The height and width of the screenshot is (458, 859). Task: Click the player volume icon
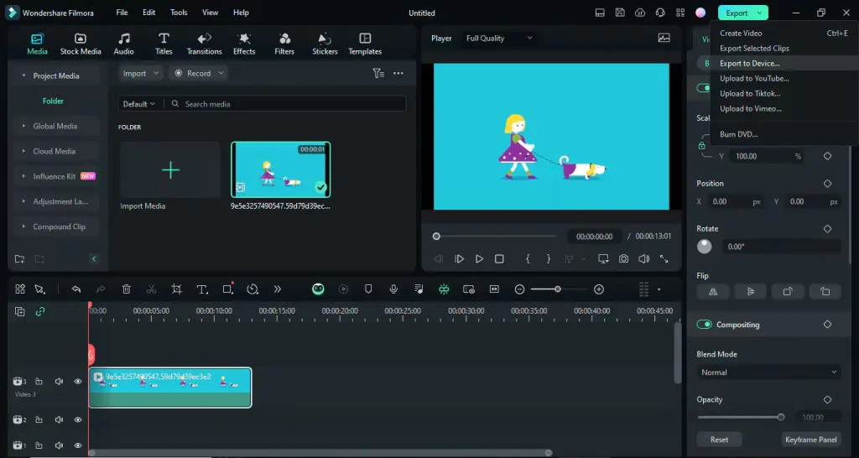[643, 259]
